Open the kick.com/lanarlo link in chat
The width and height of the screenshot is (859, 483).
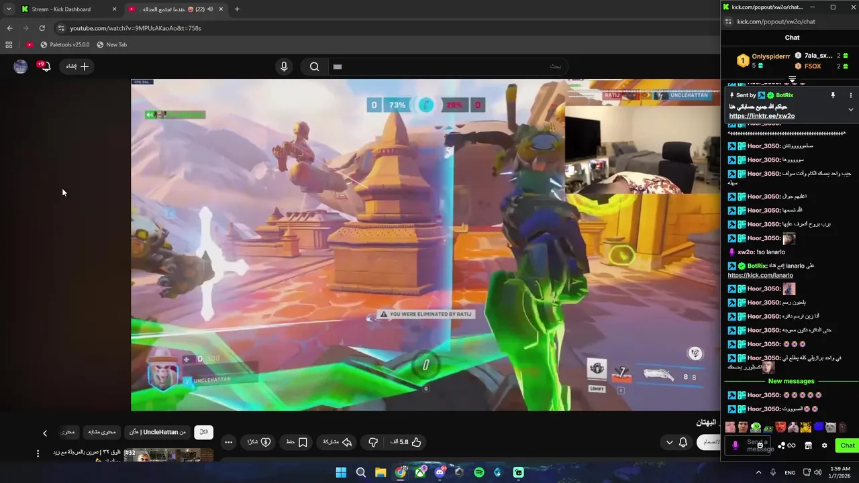click(760, 275)
